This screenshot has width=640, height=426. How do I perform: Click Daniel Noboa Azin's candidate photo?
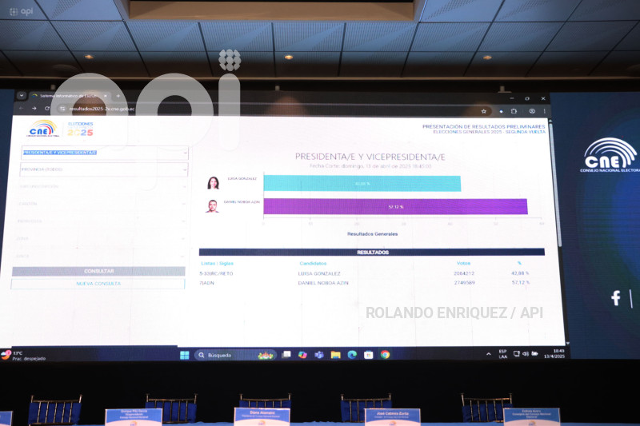click(x=212, y=206)
